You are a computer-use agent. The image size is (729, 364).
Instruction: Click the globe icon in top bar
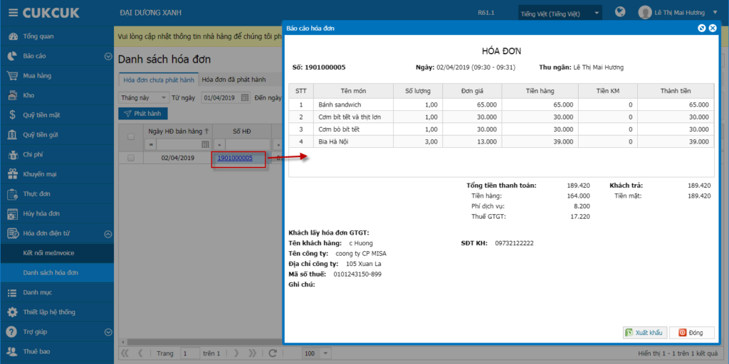pos(620,12)
